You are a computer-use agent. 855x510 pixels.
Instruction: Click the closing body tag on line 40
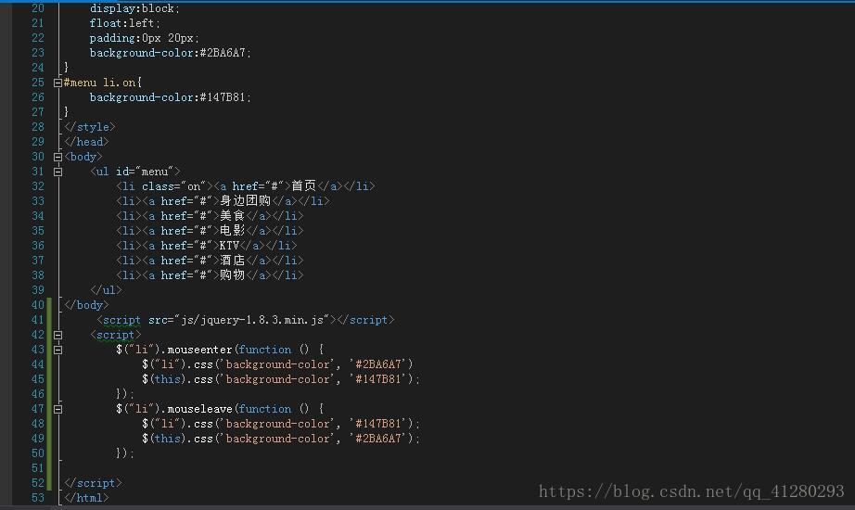86,305
